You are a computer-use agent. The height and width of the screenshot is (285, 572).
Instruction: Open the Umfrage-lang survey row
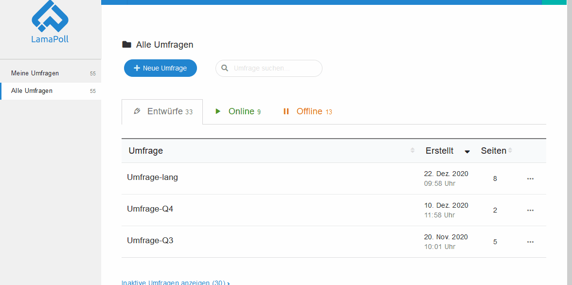pos(152,178)
